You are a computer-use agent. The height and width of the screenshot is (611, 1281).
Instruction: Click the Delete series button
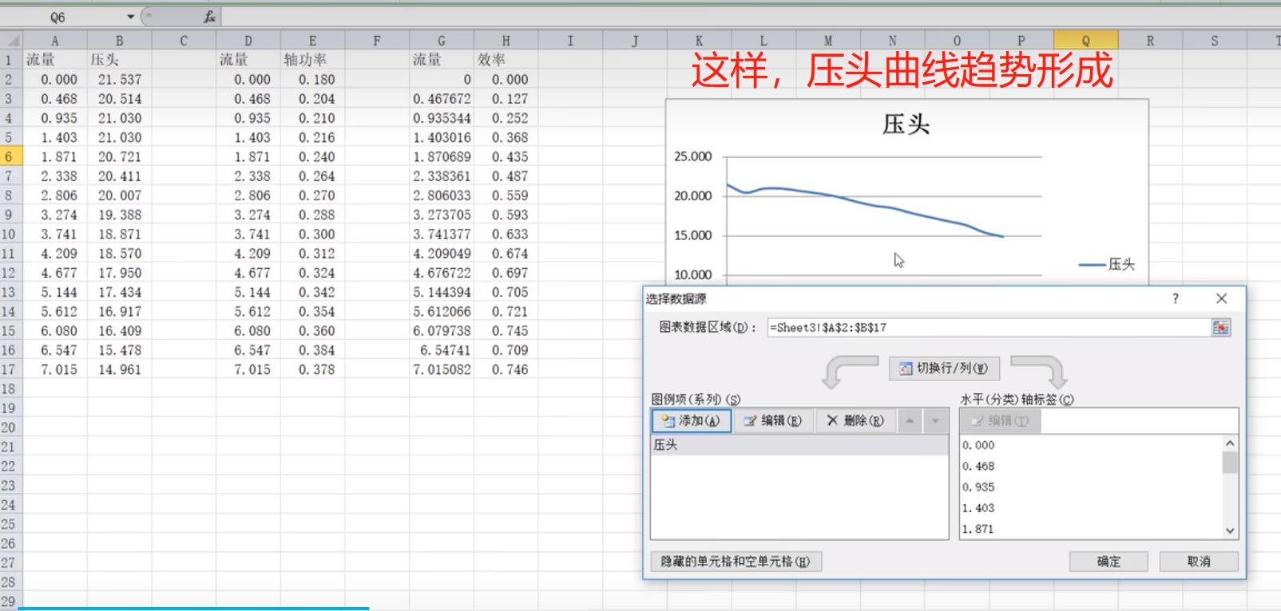pos(855,420)
